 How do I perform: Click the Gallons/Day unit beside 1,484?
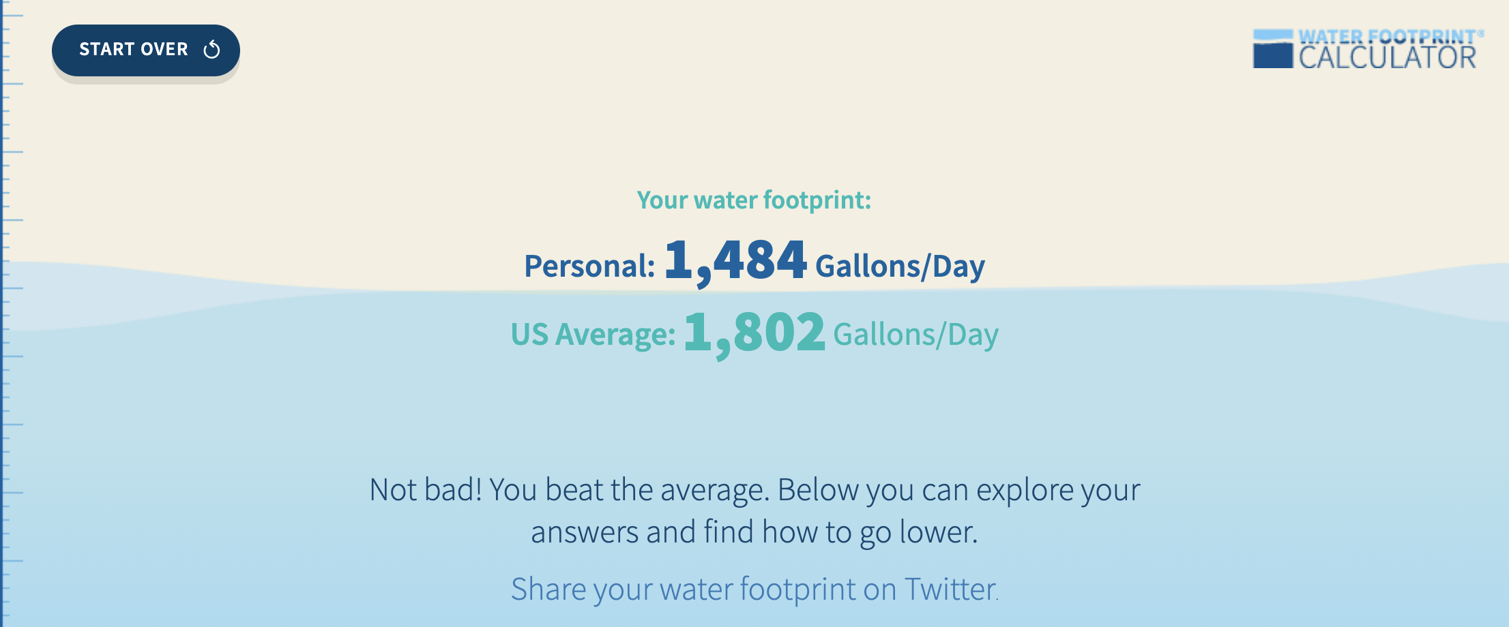pyautogui.click(x=900, y=266)
